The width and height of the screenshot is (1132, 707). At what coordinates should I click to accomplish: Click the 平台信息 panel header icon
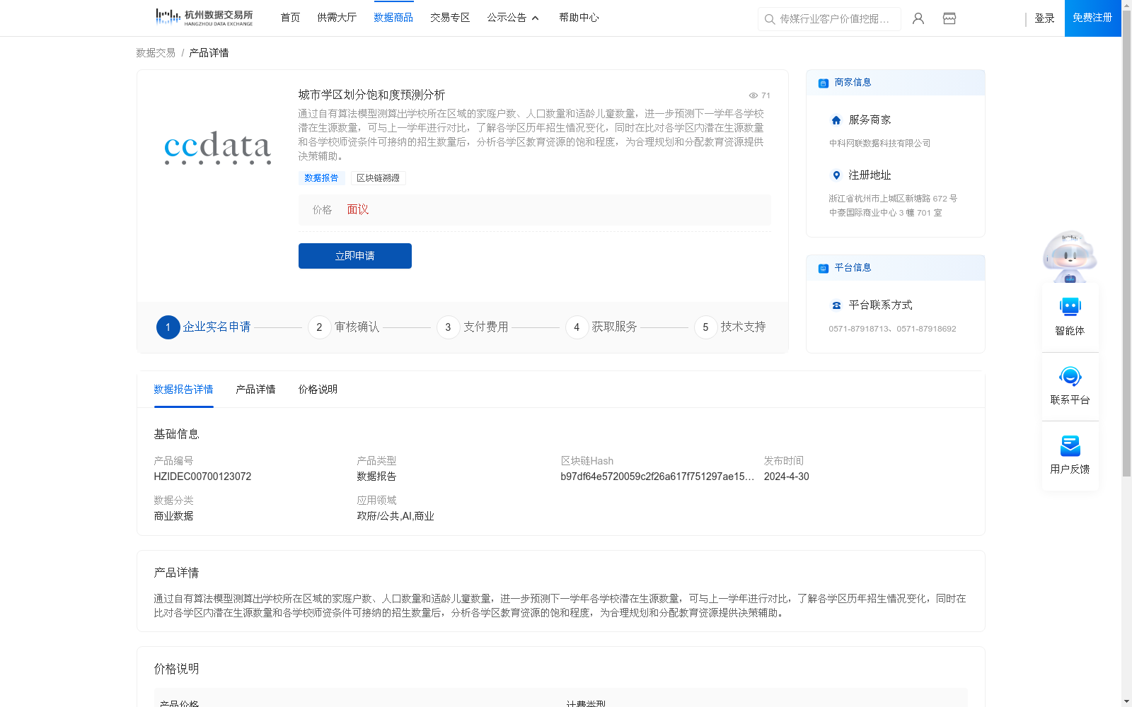pos(824,268)
